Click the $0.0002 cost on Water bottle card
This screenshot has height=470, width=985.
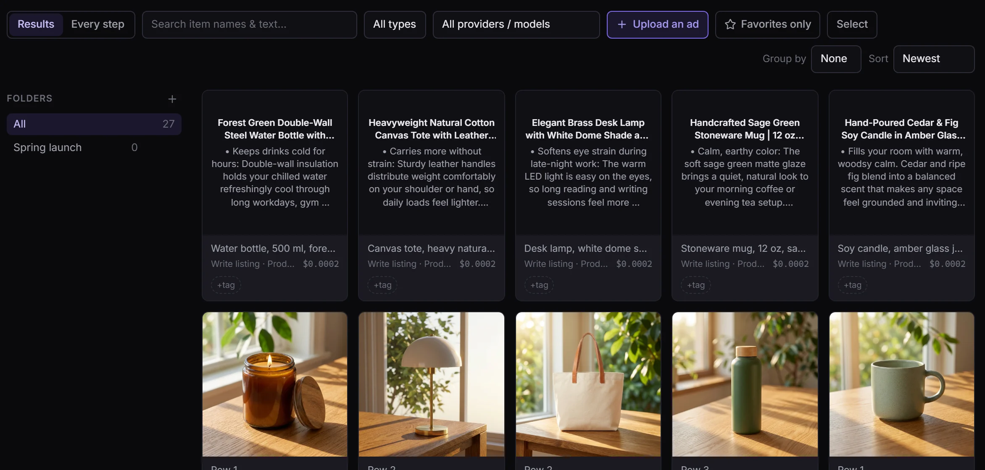[321, 264]
